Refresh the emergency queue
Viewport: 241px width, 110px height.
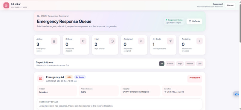click(194, 21)
